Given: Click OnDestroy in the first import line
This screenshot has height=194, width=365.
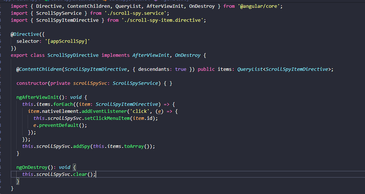Looking at the screenshot, I should coord(202,6).
